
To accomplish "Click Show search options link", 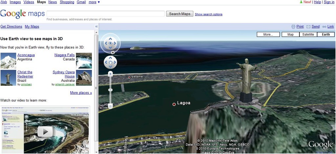I will pos(208,14).
